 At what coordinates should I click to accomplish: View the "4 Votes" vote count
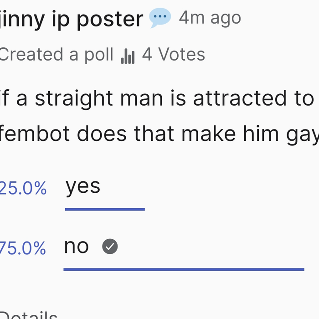pos(173,55)
